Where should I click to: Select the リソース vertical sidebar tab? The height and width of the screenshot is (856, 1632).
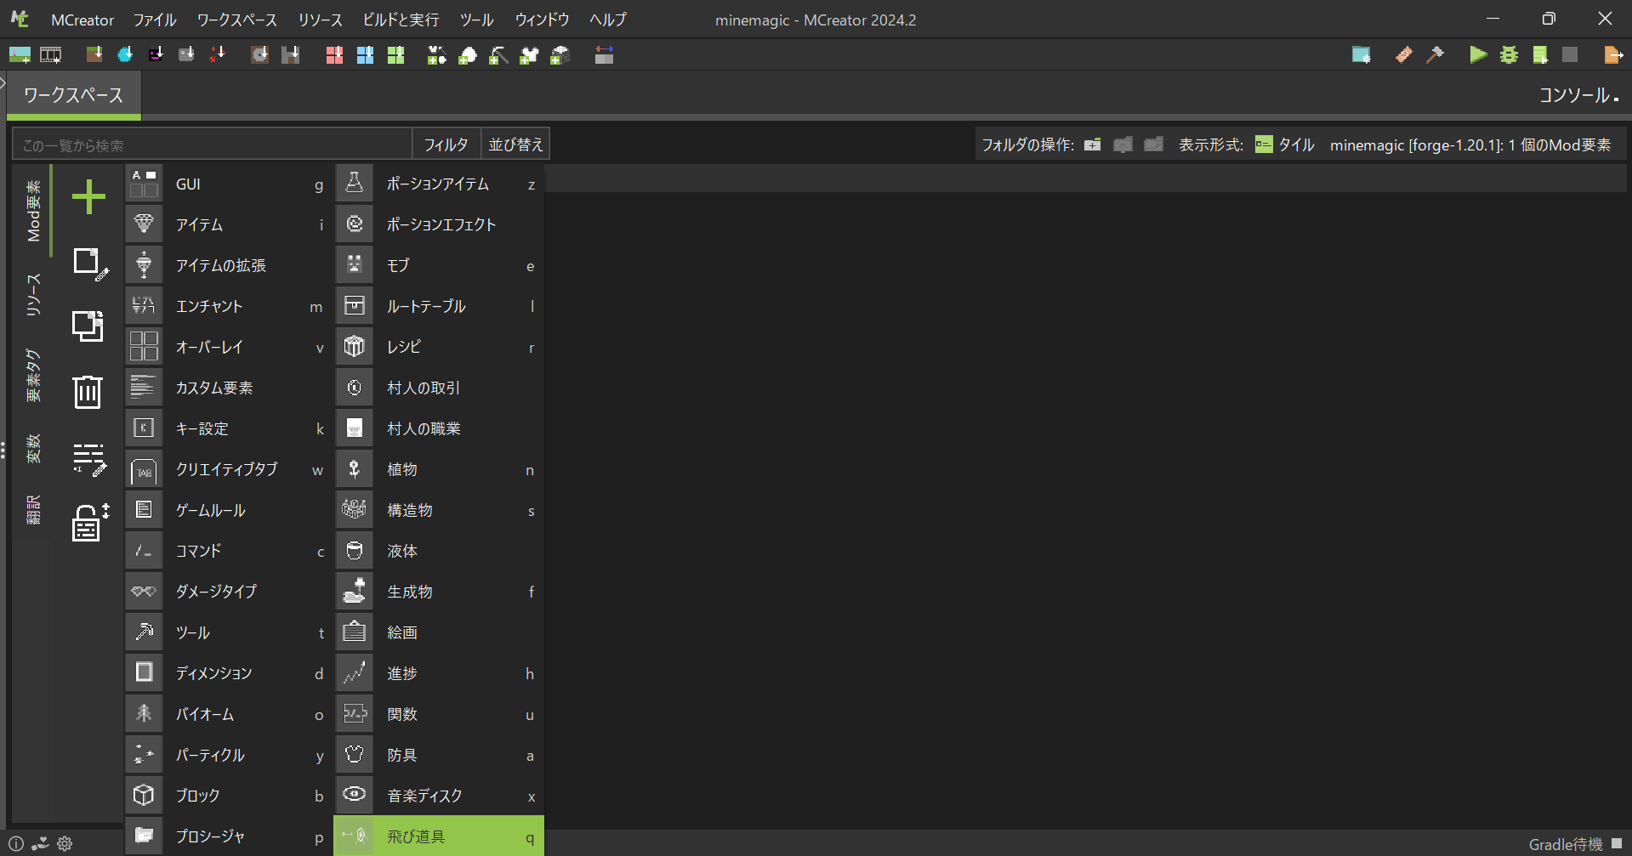(33, 295)
